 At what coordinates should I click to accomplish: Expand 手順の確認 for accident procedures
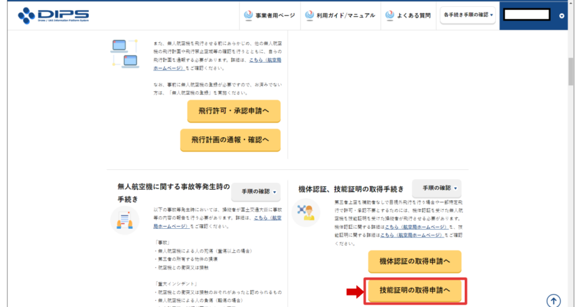[x=256, y=192]
